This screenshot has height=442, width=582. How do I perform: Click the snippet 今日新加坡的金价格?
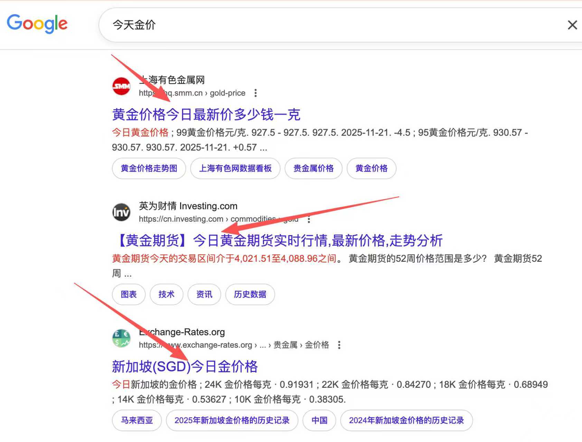click(154, 385)
